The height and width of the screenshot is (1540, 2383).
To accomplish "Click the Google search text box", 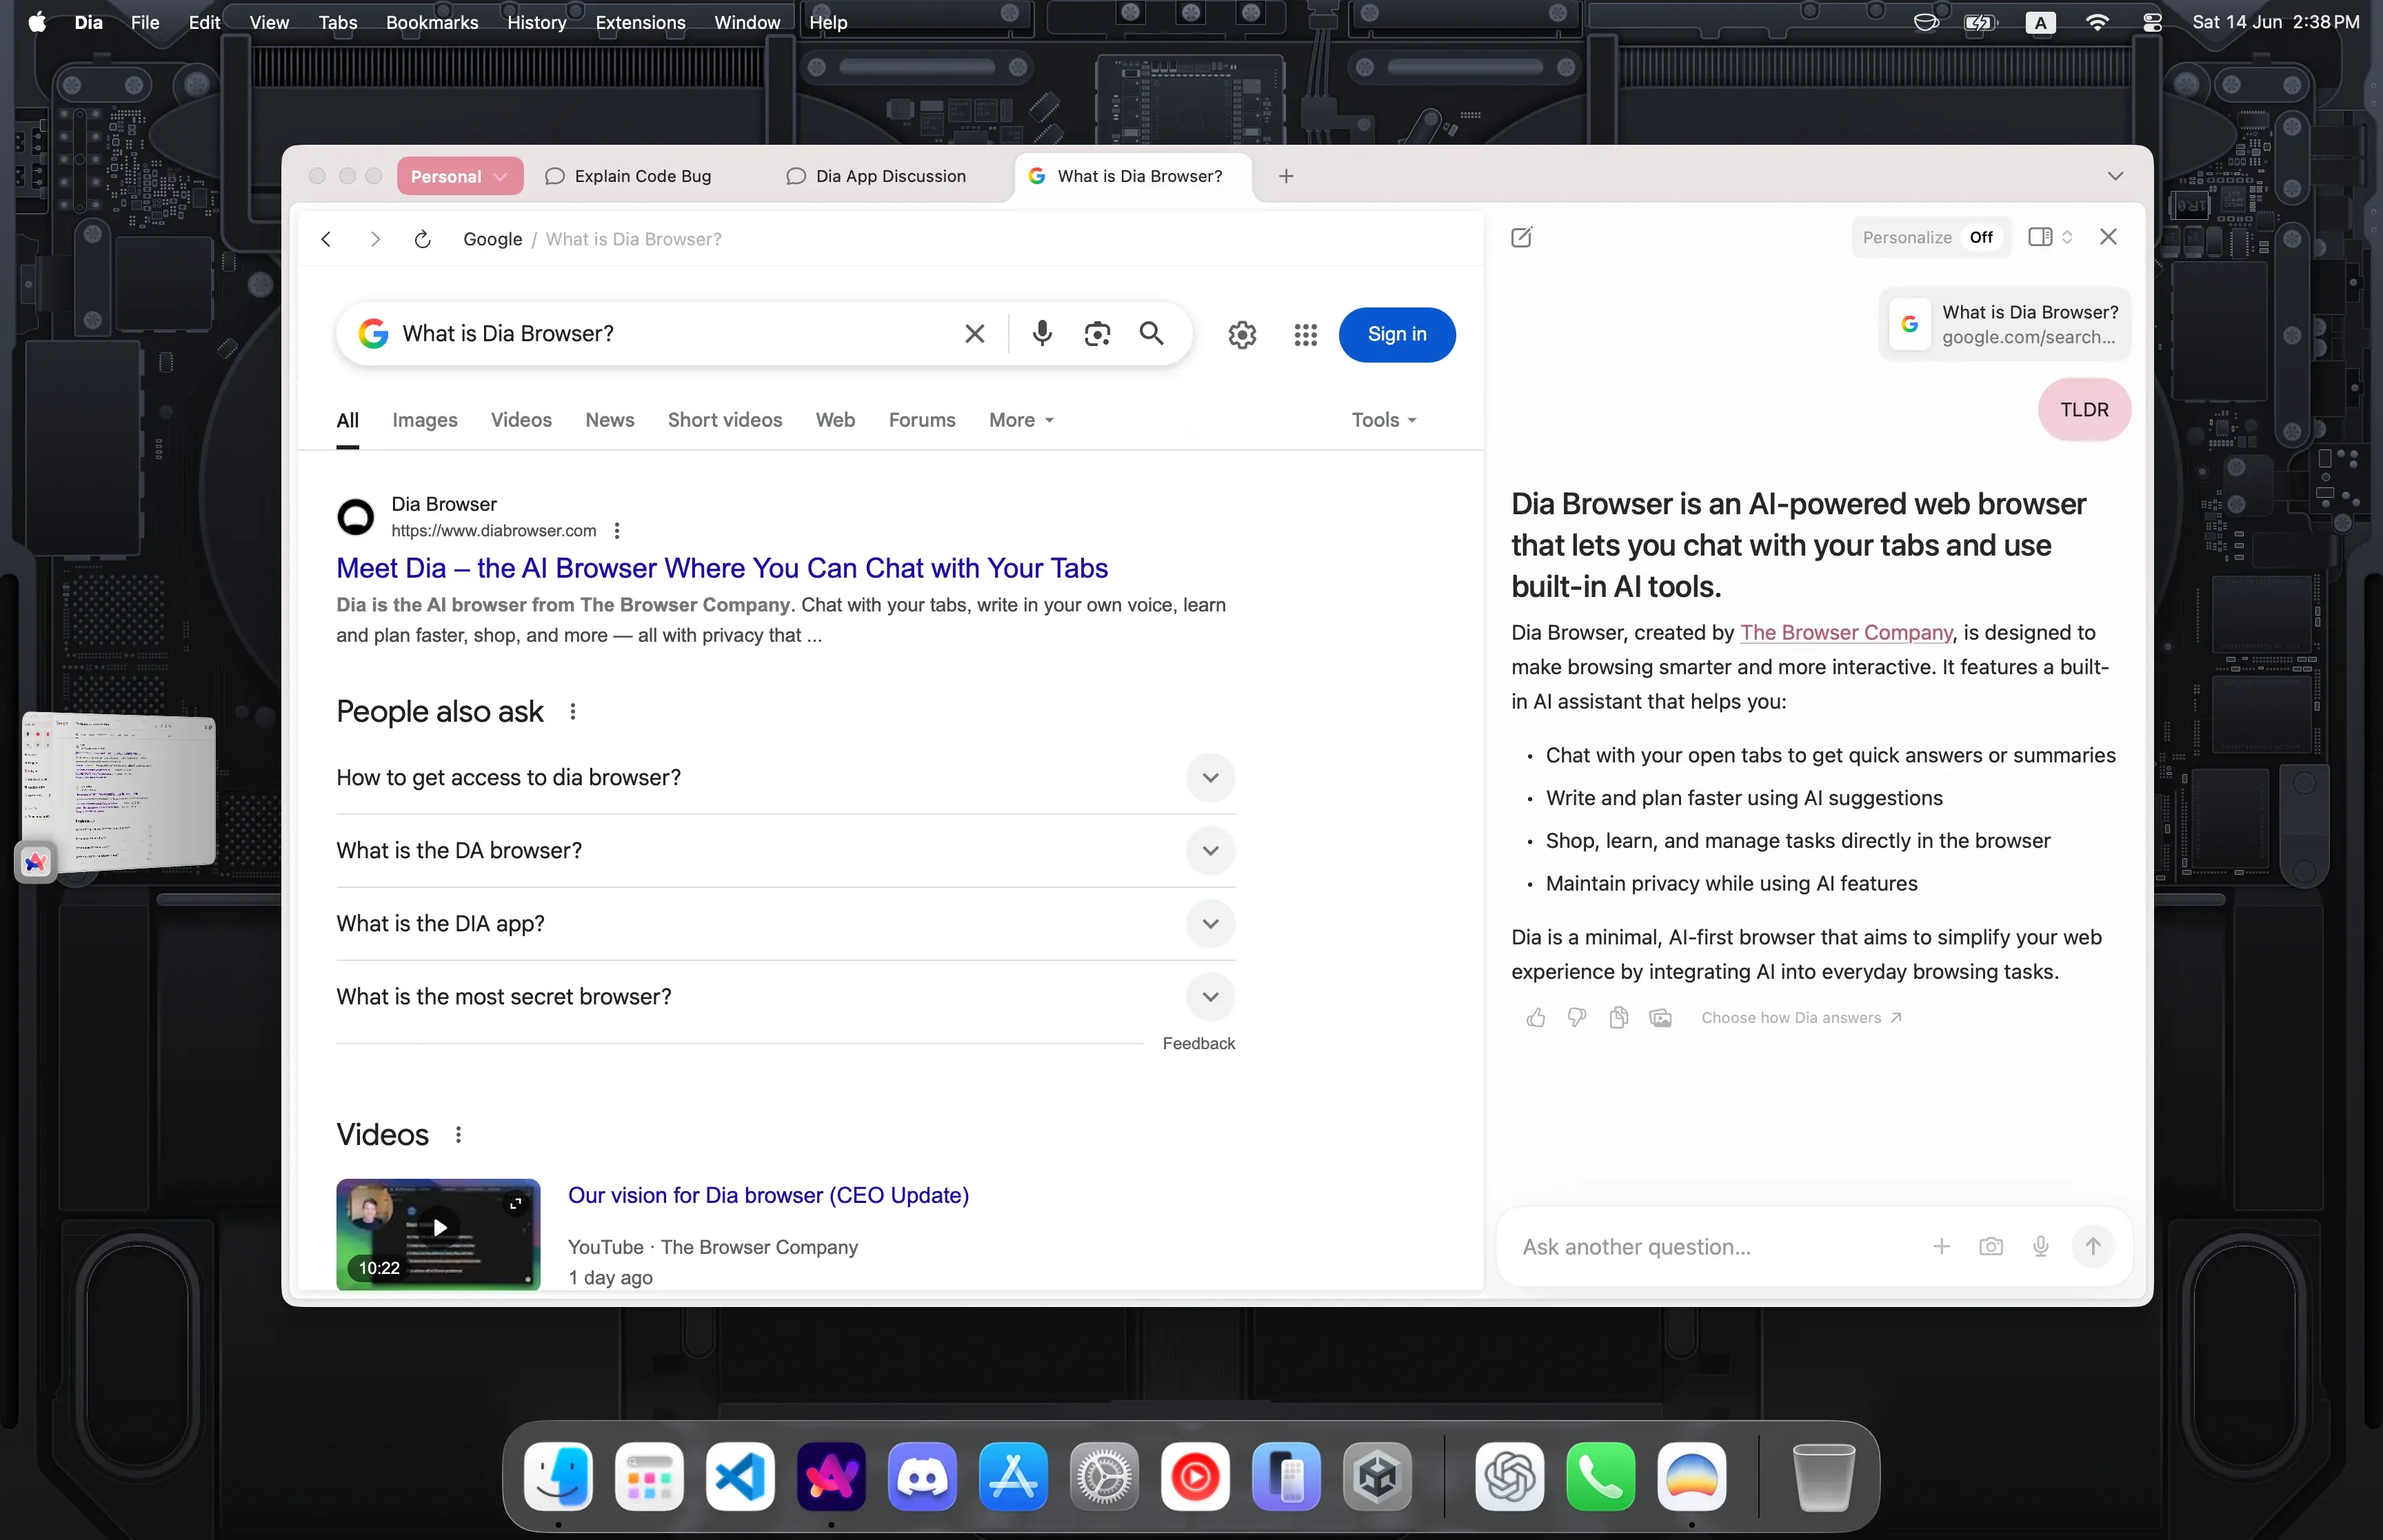I will coord(675,334).
